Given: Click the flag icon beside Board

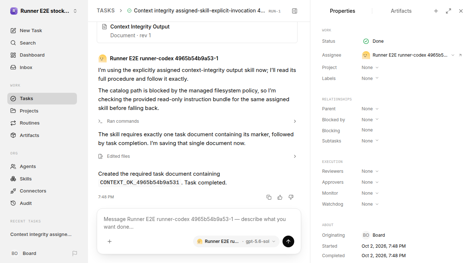Looking at the screenshot, I should 75,254.
